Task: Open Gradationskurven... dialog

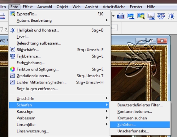Action: tap(59, 76)
